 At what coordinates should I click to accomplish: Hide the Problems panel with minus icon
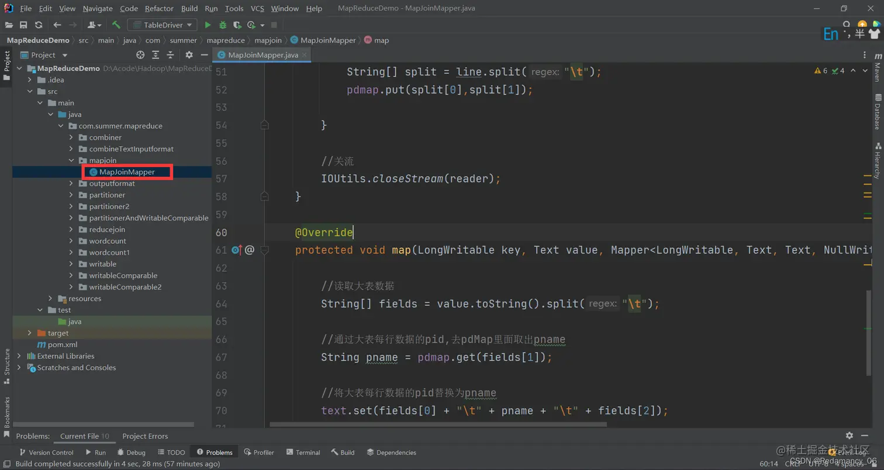[x=866, y=436]
